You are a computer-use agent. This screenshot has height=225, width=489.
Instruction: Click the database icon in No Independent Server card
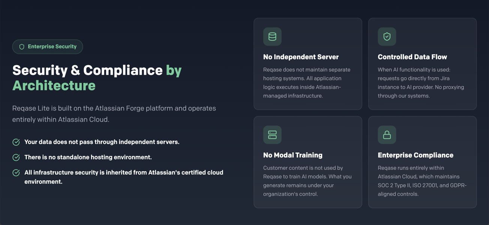coord(272,37)
